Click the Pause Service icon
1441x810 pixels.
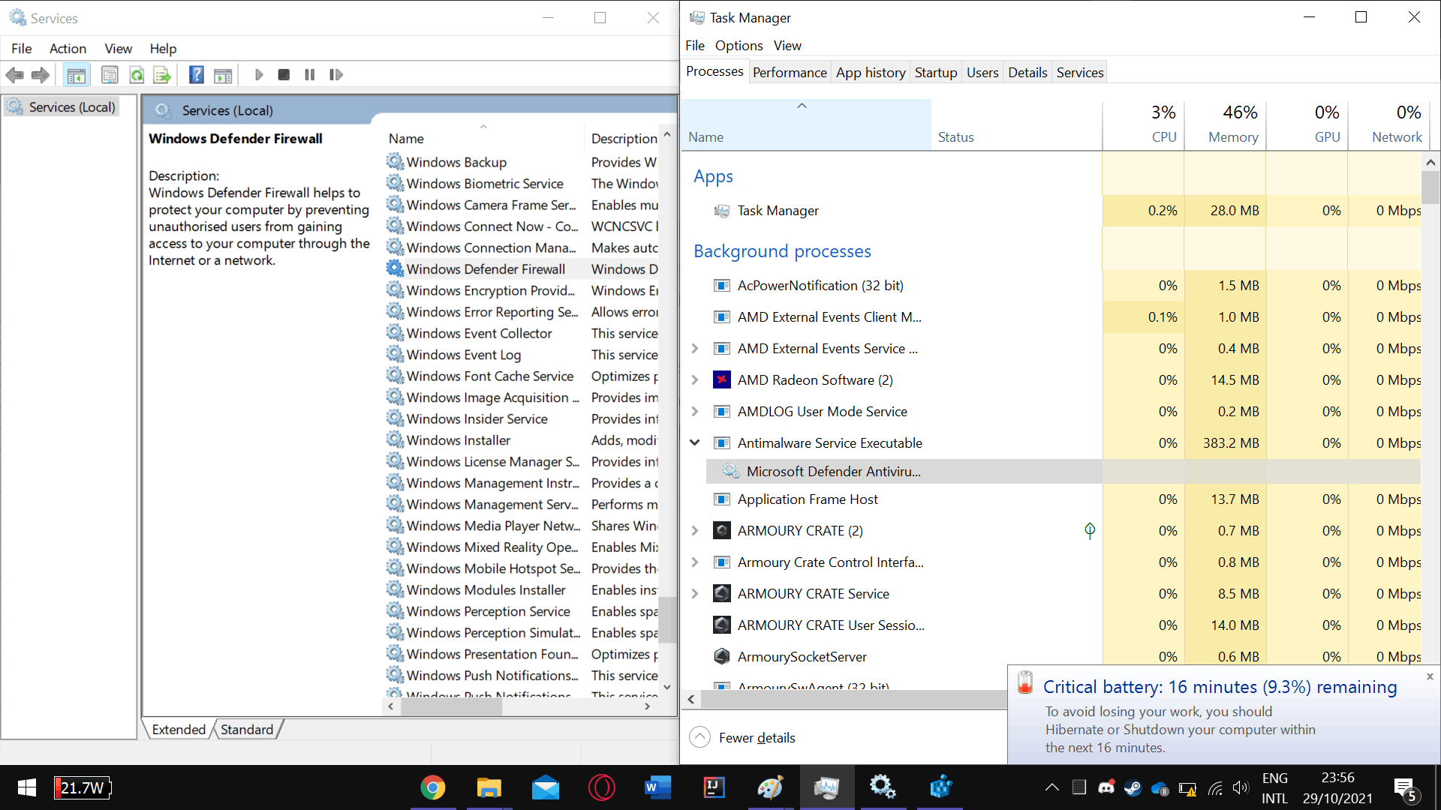[309, 75]
